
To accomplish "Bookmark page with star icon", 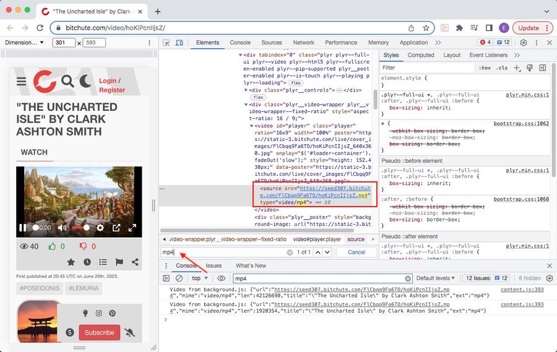I will pos(426,28).
